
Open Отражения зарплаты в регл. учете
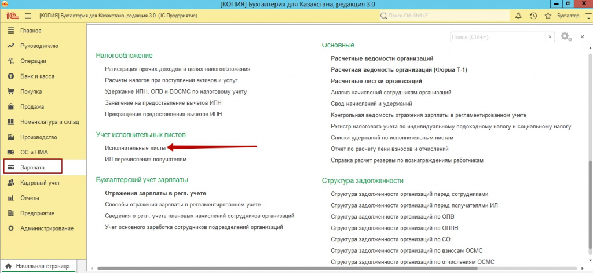coord(155,193)
